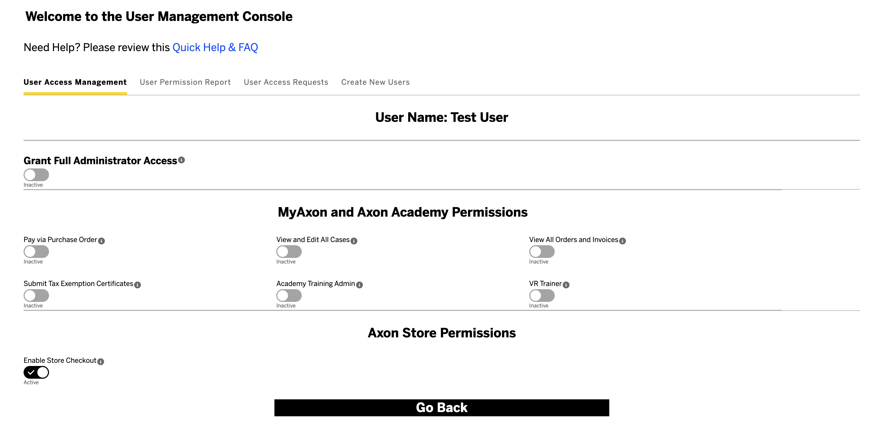Click the info icon beside Pay via Purchase Order
880x429 pixels.
(101, 241)
